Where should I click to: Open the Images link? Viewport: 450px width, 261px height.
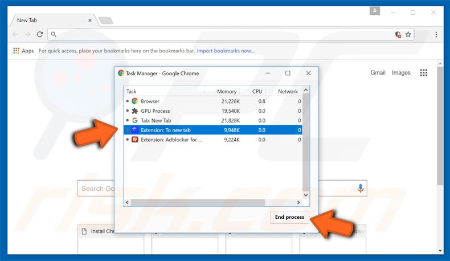click(401, 72)
